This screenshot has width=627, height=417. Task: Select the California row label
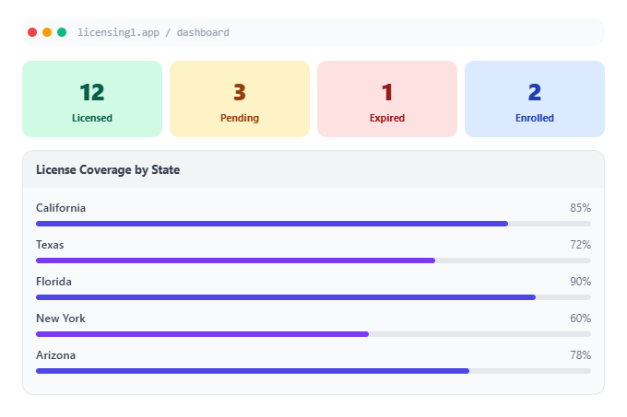coord(61,208)
